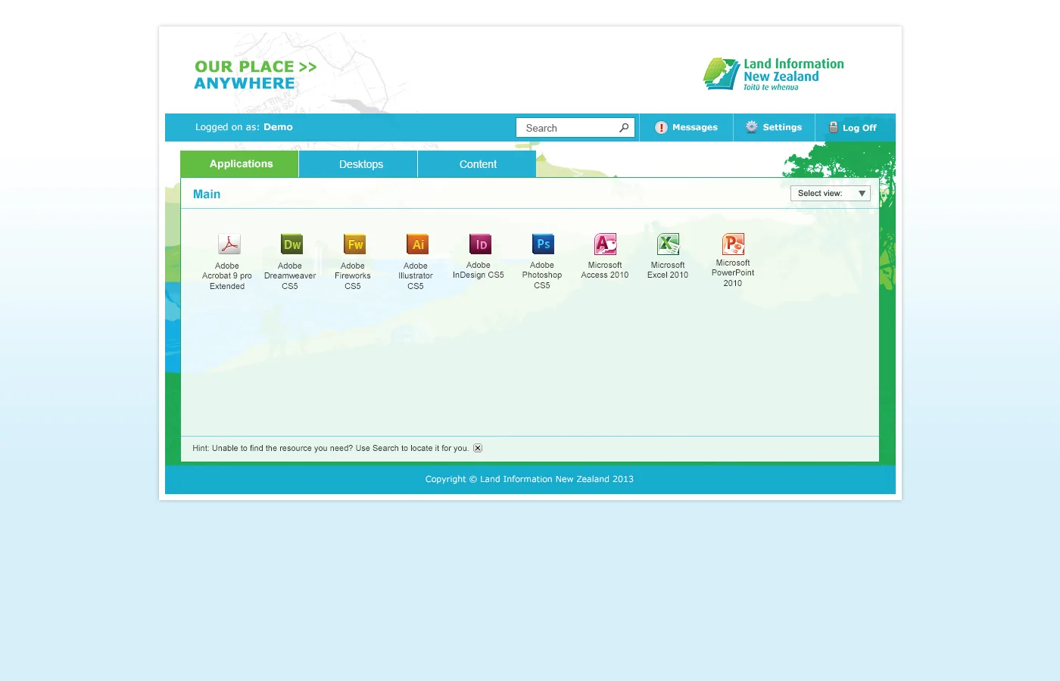This screenshot has height=681, width=1060.
Task: Switch to the Desktops tab
Action: point(358,164)
